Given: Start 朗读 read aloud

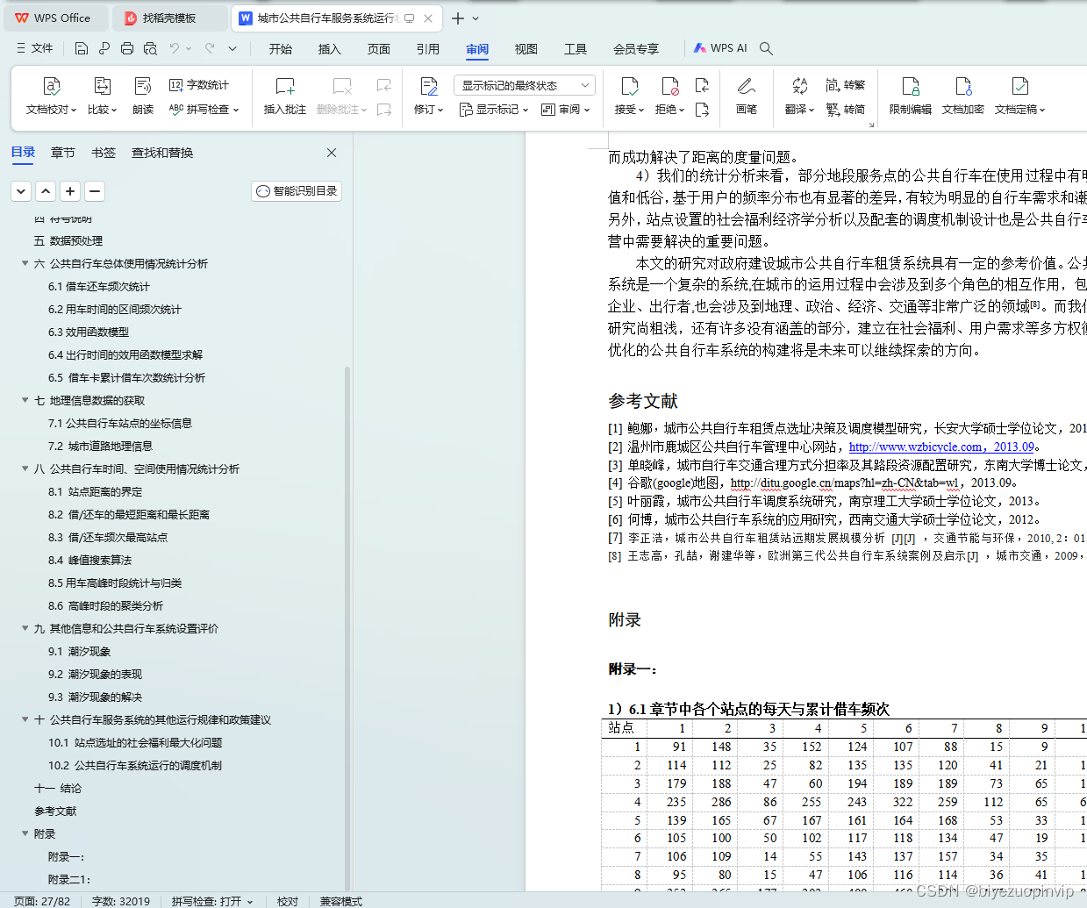Looking at the screenshot, I should pyautogui.click(x=143, y=96).
